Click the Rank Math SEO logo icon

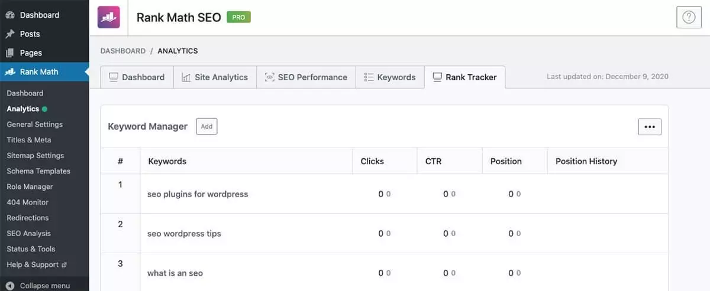coord(108,18)
